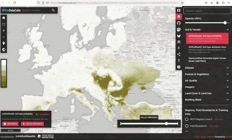Open the Mastodon icon link
232x140 pixels.
click(x=179, y=30)
